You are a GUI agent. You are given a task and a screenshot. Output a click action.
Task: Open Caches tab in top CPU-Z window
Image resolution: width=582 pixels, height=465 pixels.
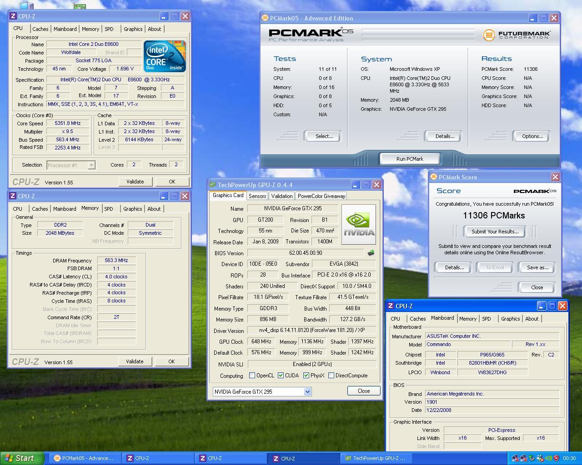(40, 29)
